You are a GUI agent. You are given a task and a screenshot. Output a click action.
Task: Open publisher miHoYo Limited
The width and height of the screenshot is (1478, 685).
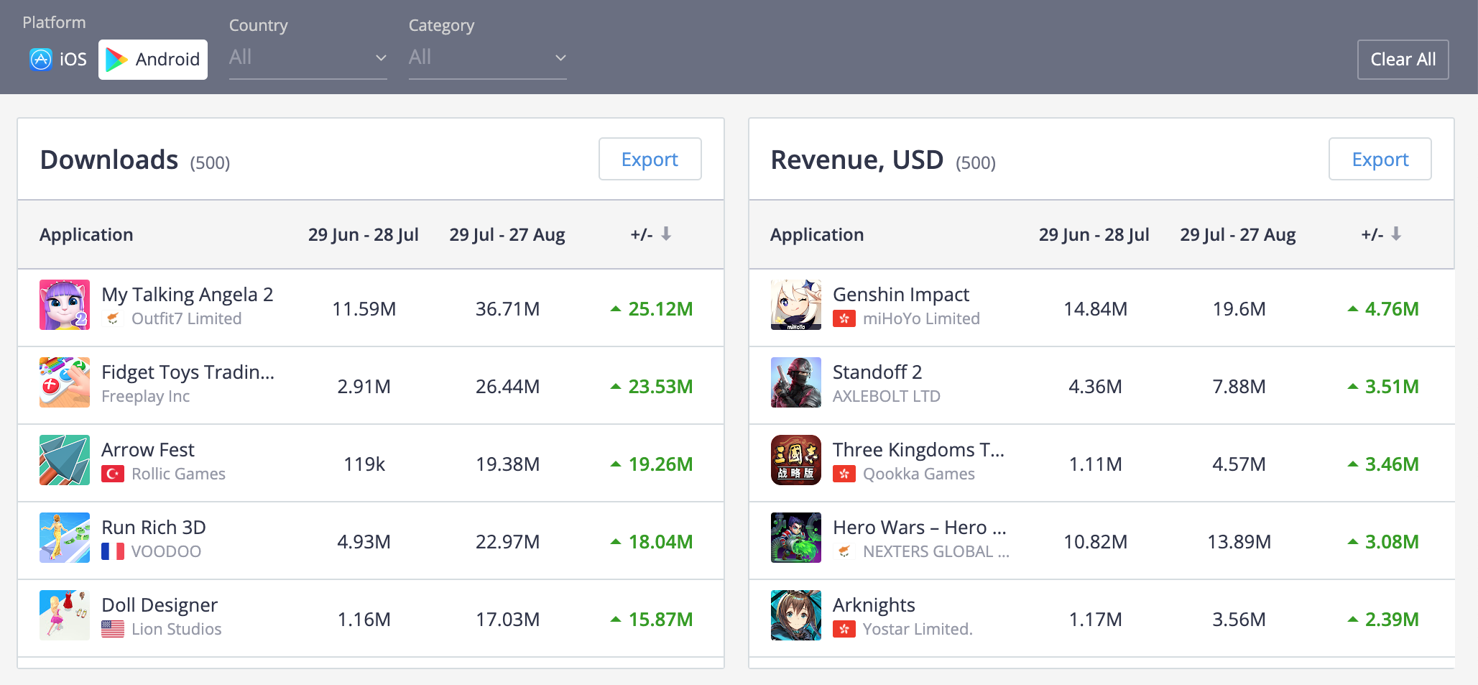921,318
